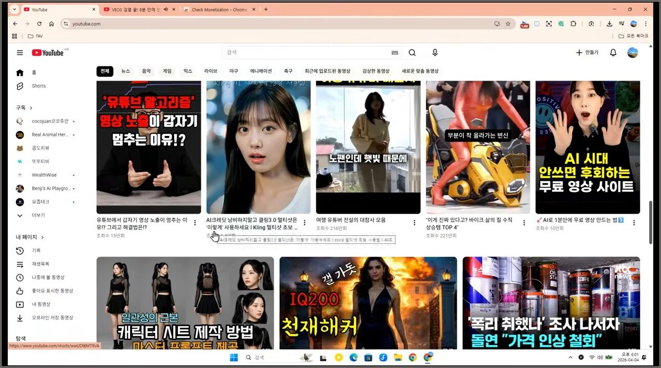661x368 pixels.
Task: Open more options for 바이크 TOP 4 video
Action: click(524, 222)
